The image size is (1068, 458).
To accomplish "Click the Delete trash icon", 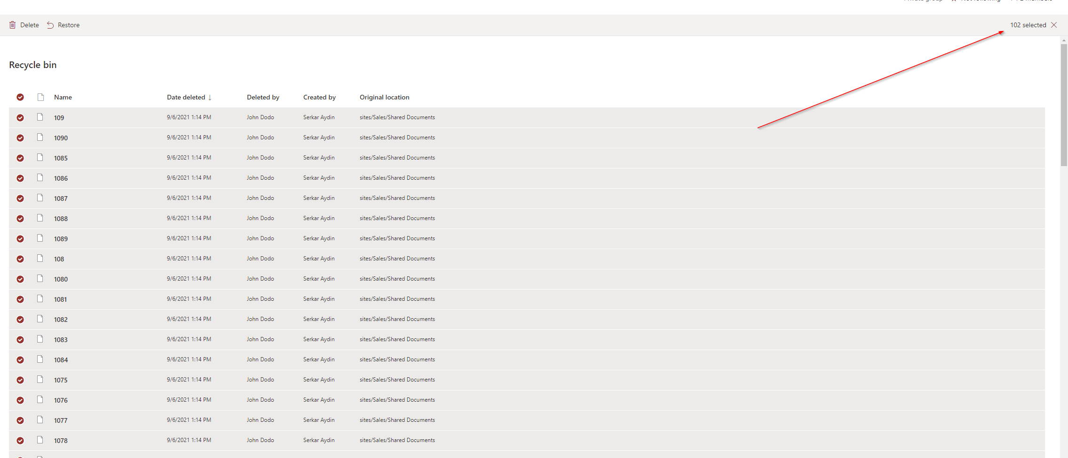I will pyautogui.click(x=13, y=25).
